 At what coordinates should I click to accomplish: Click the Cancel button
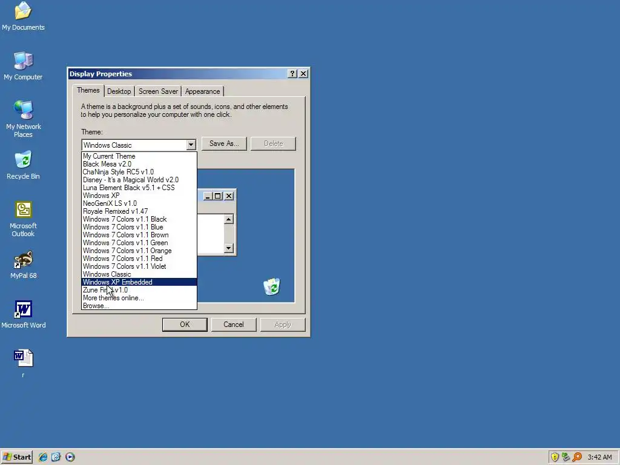[x=234, y=325]
